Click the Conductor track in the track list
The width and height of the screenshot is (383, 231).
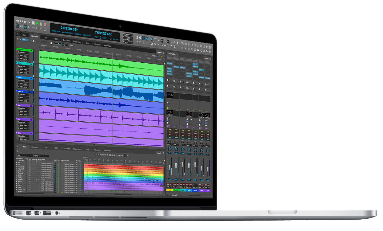coord(21,161)
